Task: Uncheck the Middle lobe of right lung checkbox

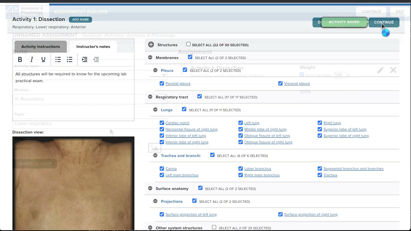Action: [x=240, y=129]
